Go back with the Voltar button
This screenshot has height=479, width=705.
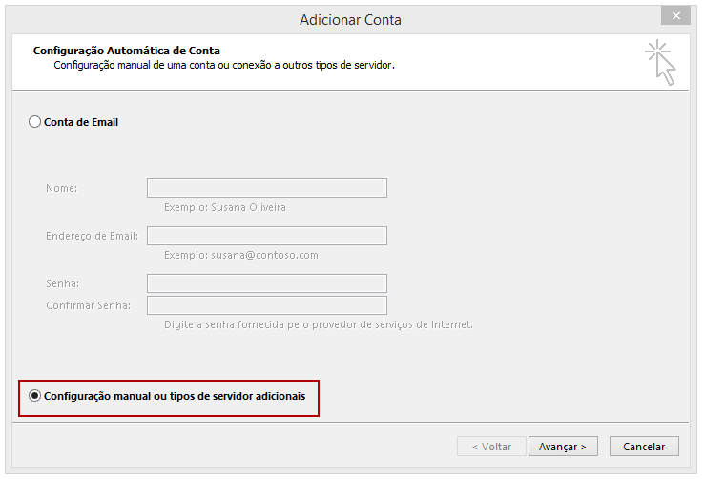pos(491,447)
